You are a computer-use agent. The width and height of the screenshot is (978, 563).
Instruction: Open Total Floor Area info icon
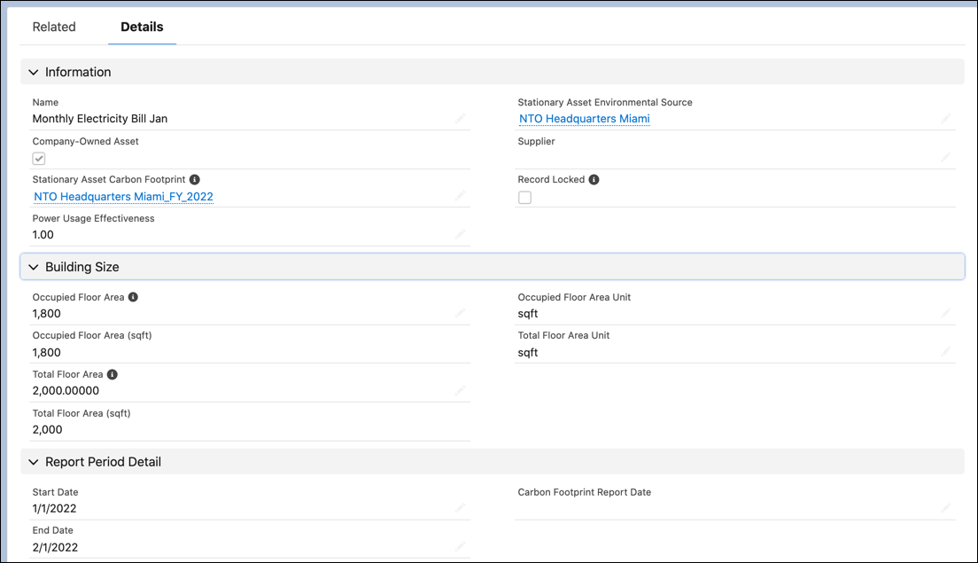point(113,374)
